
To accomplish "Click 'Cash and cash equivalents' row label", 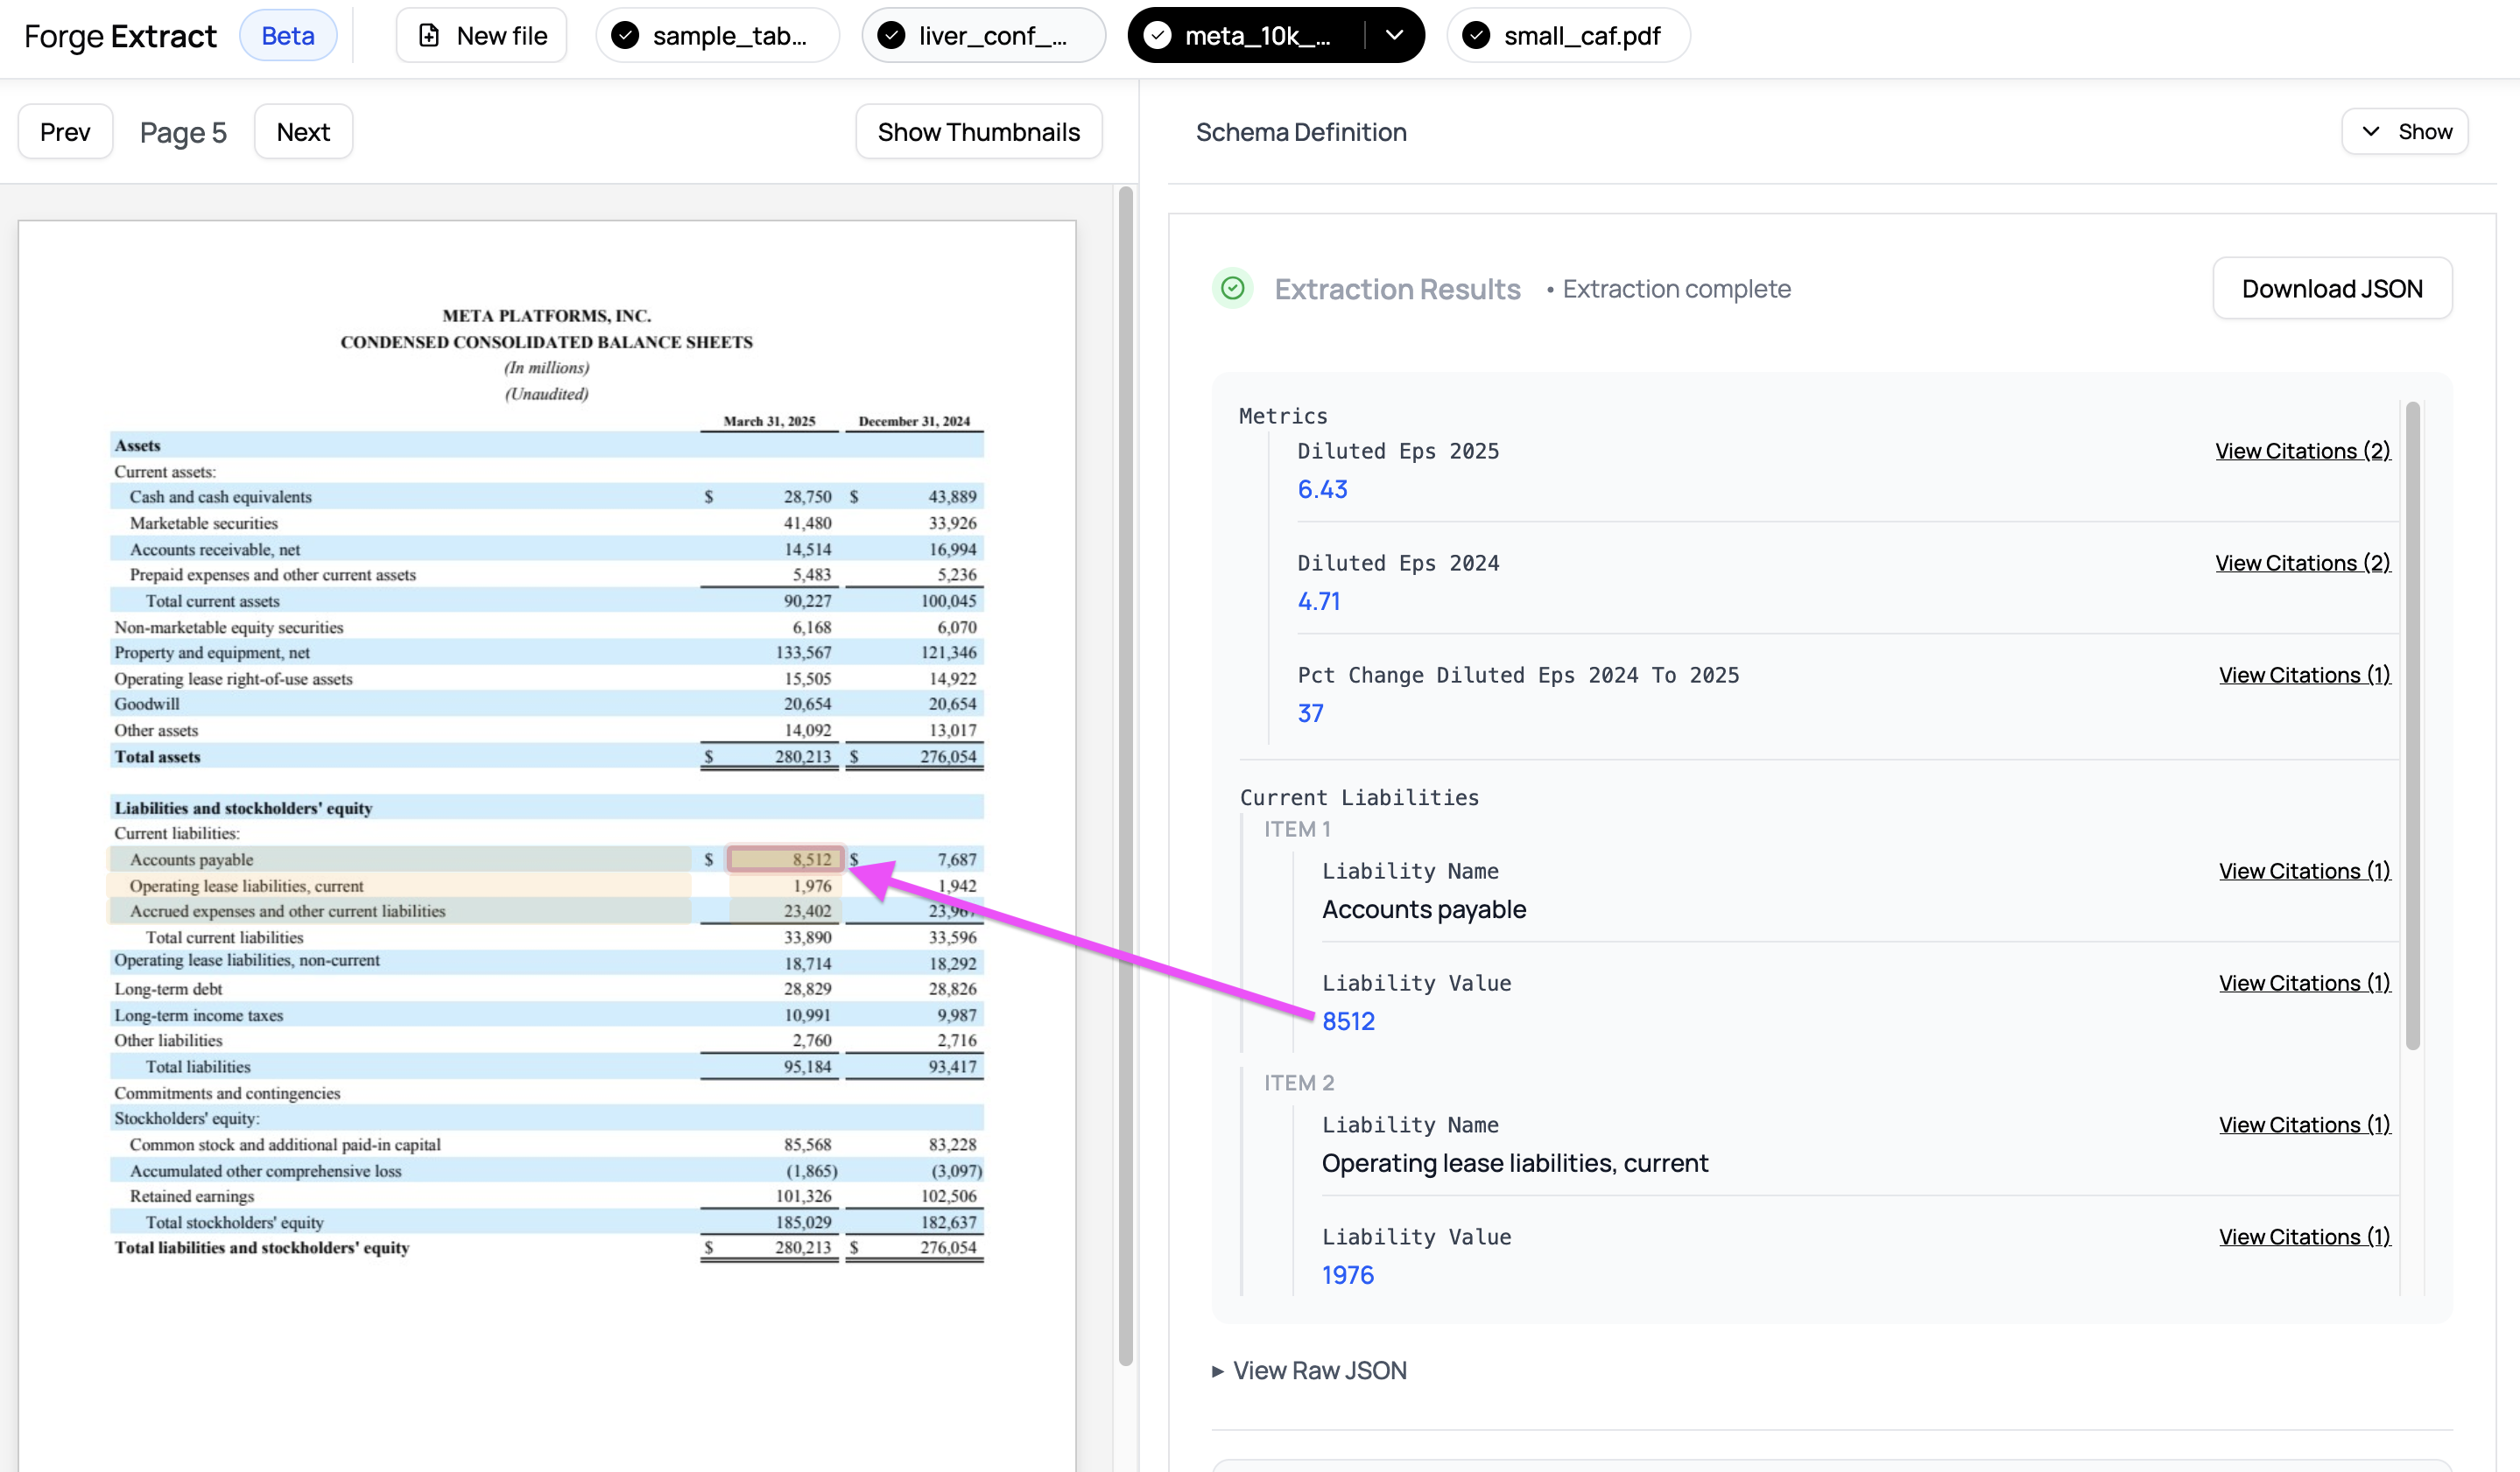I will point(221,497).
